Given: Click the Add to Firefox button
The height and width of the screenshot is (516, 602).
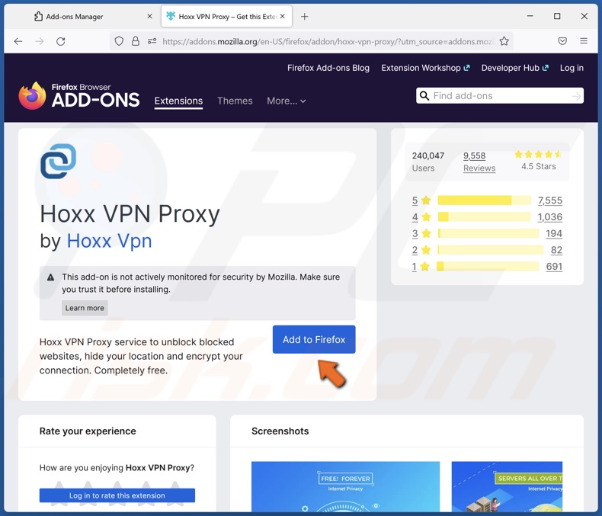Looking at the screenshot, I should click(314, 339).
